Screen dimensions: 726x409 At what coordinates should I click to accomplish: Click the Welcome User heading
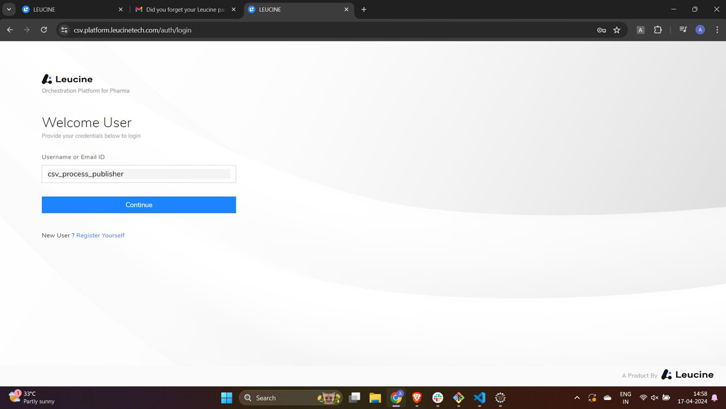click(x=87, y=122)
